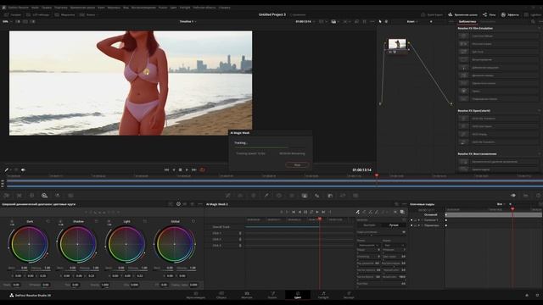Open the DaVinci Resolve application menu
The width and height of the screenshot is (543, 305).
pyautogui.click(x=19, y=8)
